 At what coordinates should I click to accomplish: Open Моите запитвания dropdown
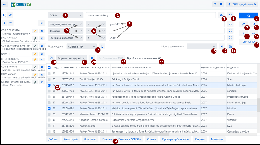pos(202,47)
